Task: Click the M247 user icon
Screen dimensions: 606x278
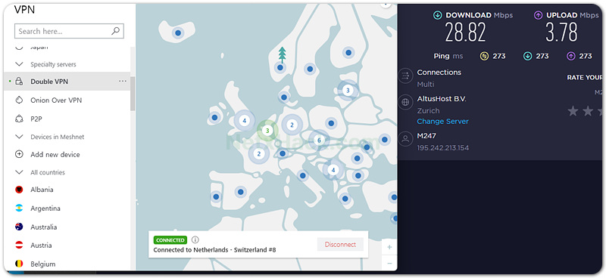Action: [x=405, y=139]
